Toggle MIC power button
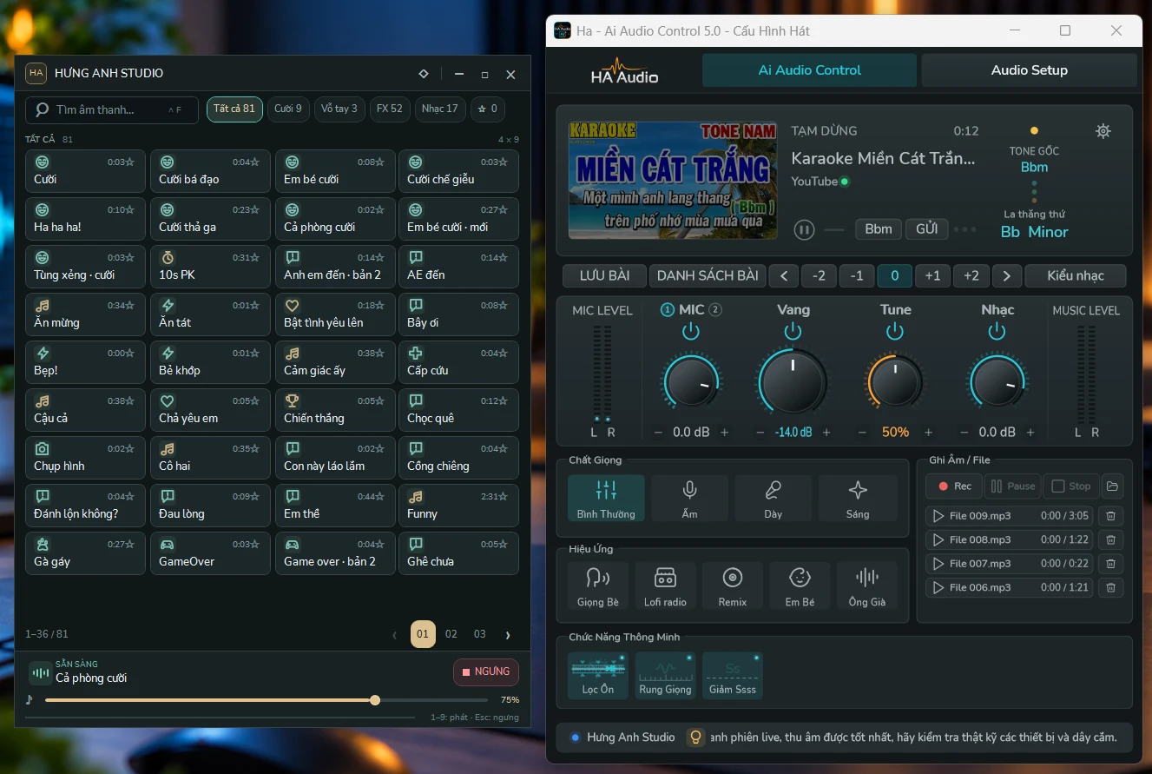Viewport: 1152px width, 774px height. point(691,331)
